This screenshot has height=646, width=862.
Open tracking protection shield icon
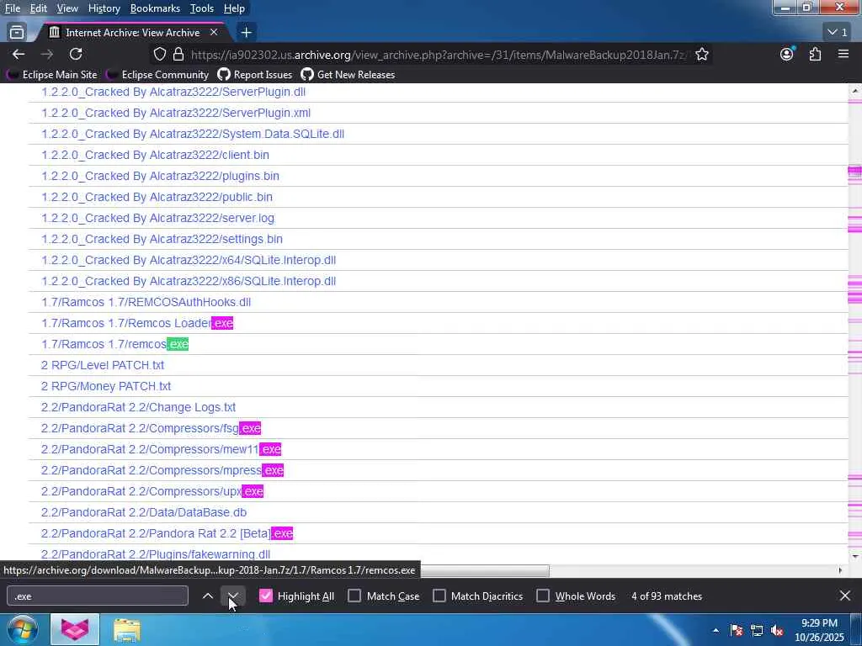tap(159, 55)
